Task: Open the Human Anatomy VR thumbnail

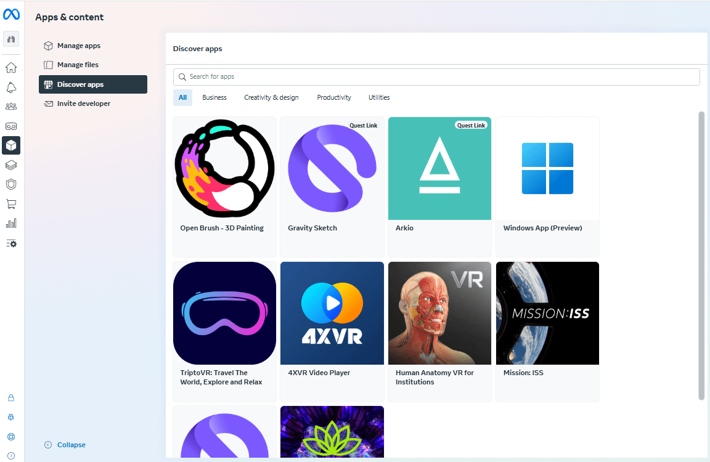Action: (x=439, y=313)
